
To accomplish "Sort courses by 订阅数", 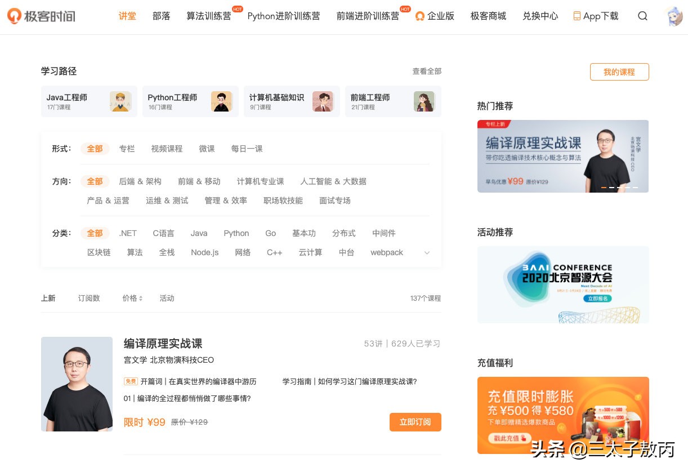I will [88, 298].
